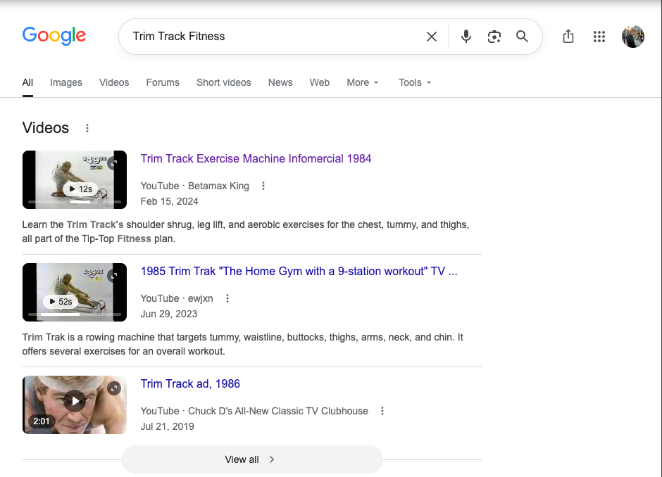The width and height of the screenshot is (662, 477).
Task: Click the Tip-Top Fitness plan description
Action: [245, 231]
